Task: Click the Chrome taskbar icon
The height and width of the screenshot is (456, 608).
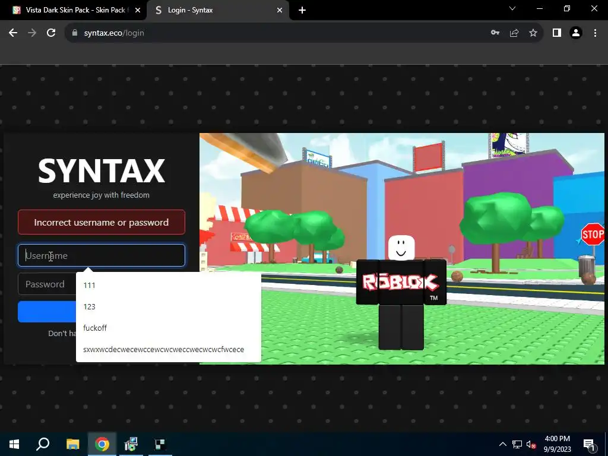Action: (102, 444)
